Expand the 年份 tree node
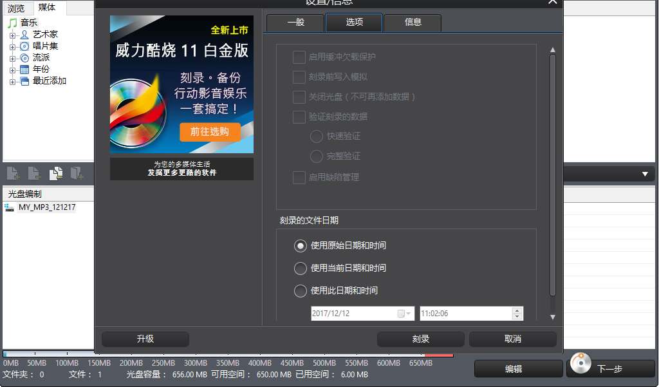The height and width of the screenshot is (387, 659). [13, 70]
